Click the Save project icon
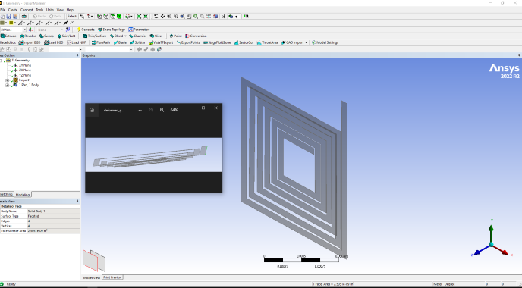The height and width of the screenshot is (288, 522). 8,17
